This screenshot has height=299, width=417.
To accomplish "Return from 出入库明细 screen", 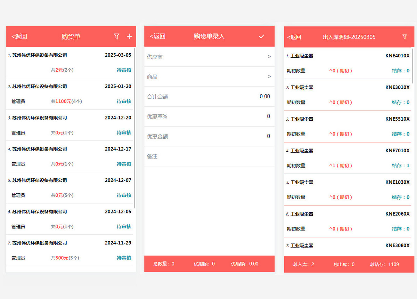I will pos(294,37).
